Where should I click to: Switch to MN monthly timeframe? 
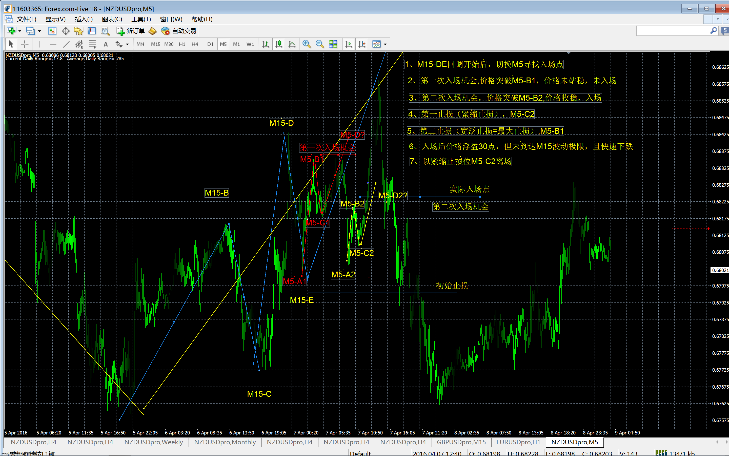pyautogui.click(x=140, y=44)
